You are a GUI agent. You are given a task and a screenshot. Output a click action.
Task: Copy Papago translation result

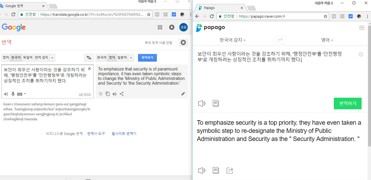pyautogui.click(x=216, y=171)
